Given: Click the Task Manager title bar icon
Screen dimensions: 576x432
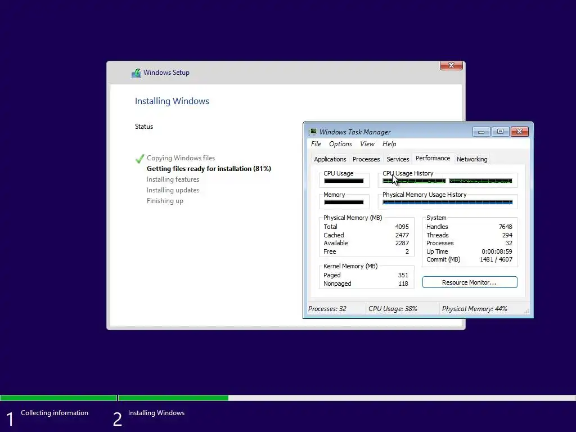Looking at the screenshot, I should pyautogui.click(x=313, y=132).
